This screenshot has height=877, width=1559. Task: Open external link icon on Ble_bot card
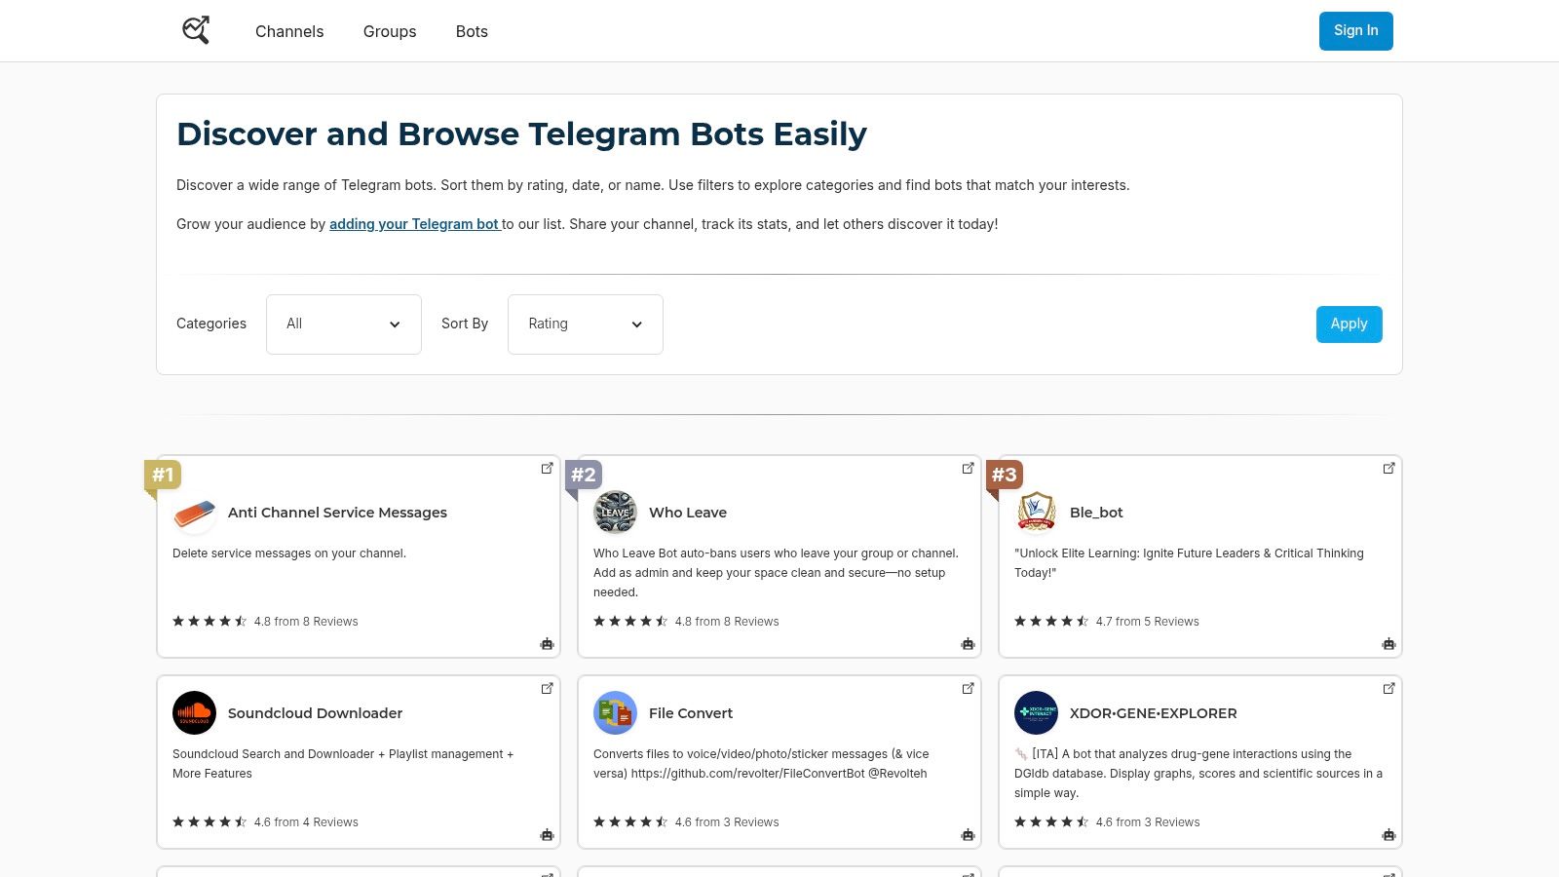[1389, 469]
